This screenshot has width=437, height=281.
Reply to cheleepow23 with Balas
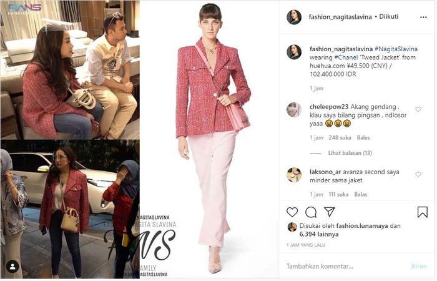point(363,138)
